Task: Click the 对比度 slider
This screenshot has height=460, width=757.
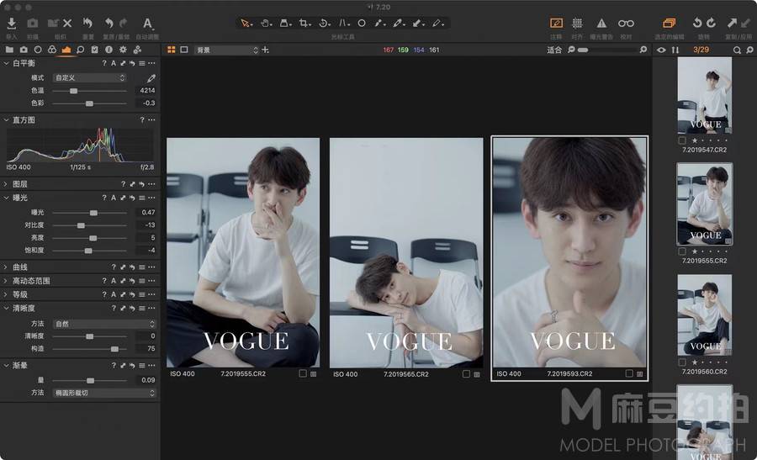Action: (90, 225)
